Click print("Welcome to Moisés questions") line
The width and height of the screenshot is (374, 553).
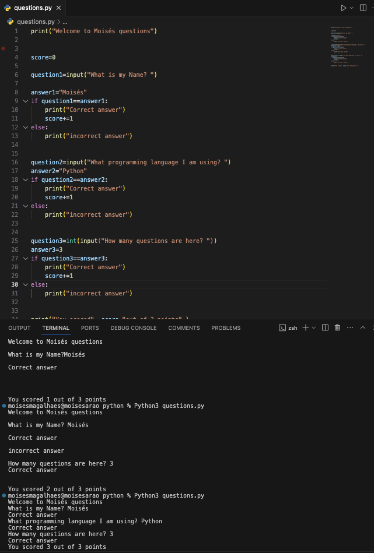click(94, 31)
